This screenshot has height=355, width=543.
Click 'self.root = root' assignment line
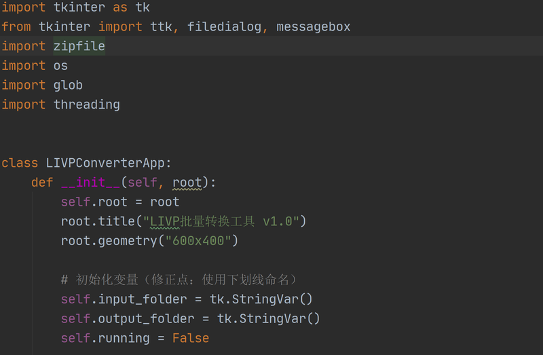click(x=120, y=202)
